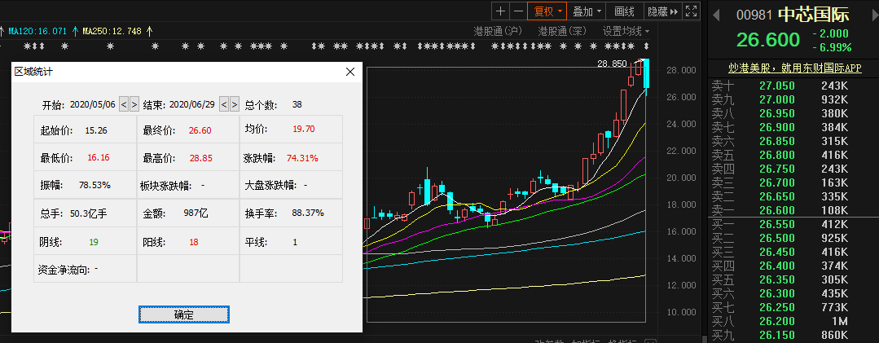The image size is (879, 343).
Task: Click the 总手 value 50.3亿手
Action: 89,213
